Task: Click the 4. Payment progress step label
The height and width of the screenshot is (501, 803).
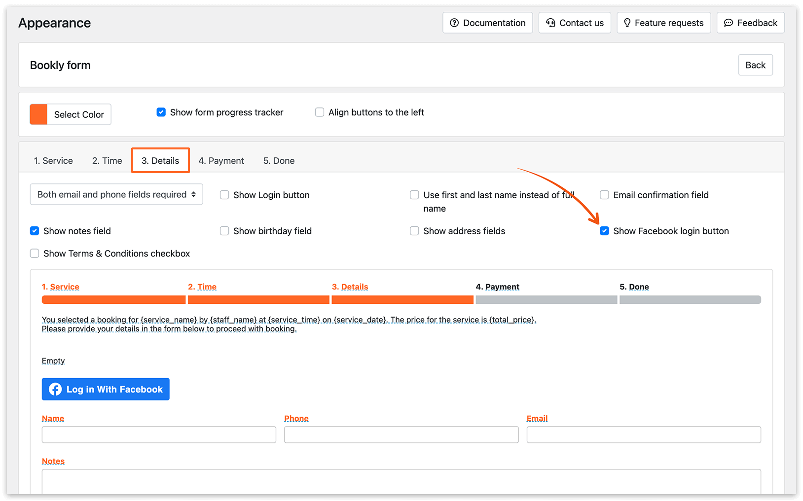Action: coord(497,287)
